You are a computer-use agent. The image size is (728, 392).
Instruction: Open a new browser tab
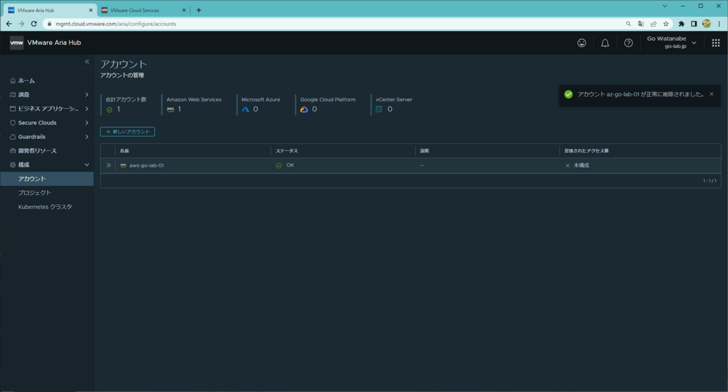pos(199,10)
